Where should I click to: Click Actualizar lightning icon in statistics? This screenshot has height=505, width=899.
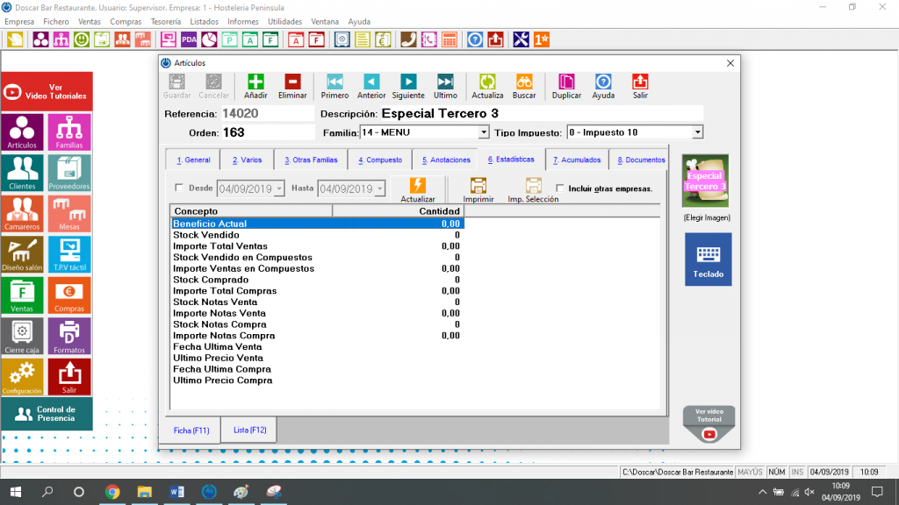pos(417,190)
